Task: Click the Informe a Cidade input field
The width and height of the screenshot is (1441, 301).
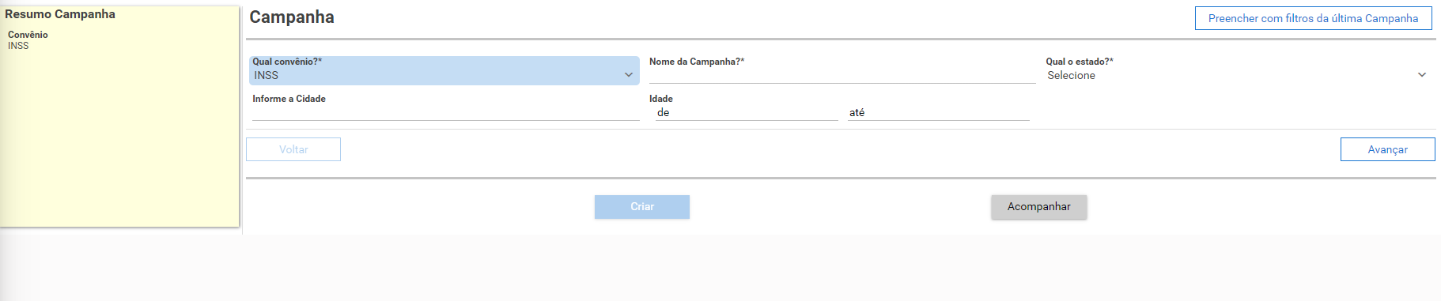Action: tap(446, 112)
